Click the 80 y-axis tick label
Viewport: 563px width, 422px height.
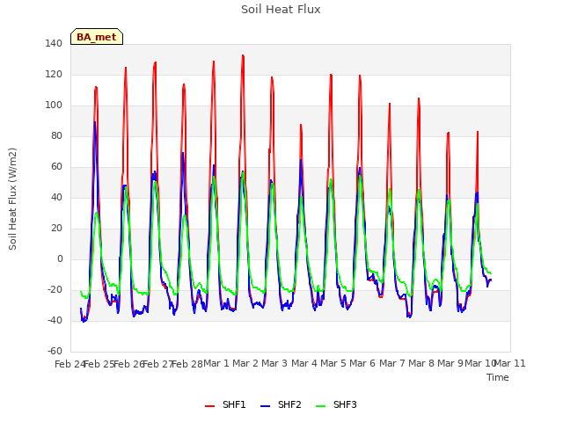tap(56, 135)
